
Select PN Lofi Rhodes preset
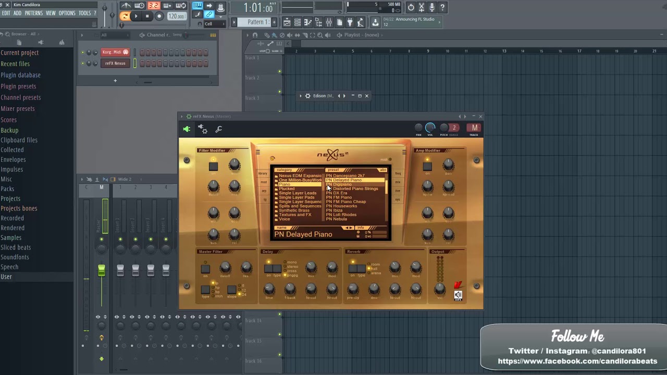[x=341, y=215]
